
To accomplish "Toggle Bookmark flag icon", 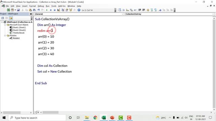I will [160, 10].
